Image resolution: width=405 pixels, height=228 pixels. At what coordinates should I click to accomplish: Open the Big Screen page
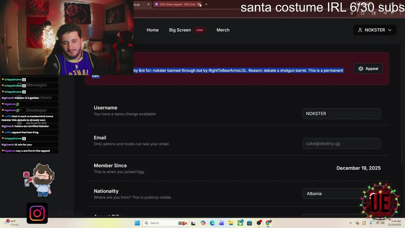pos(180,30)
